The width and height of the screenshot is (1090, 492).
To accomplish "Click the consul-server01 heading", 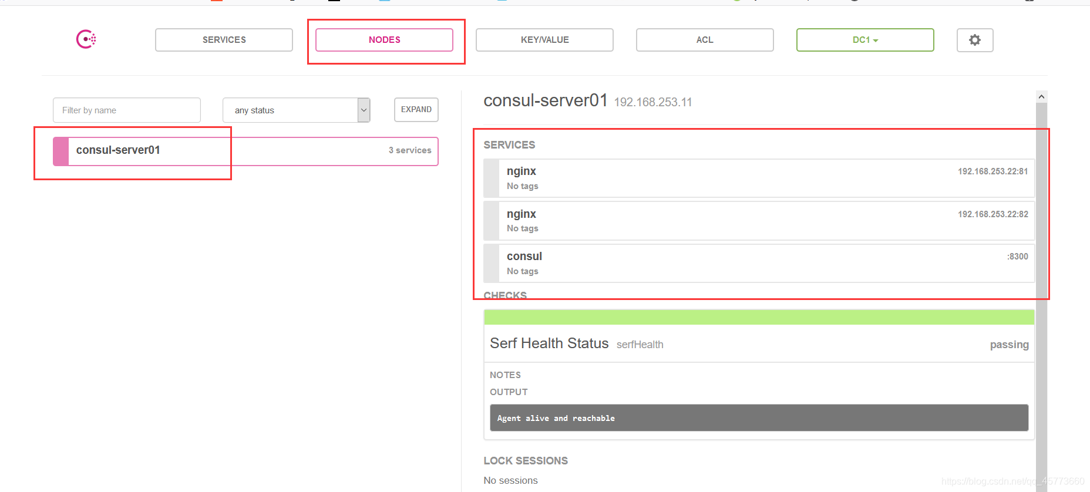I will [545, 100].
